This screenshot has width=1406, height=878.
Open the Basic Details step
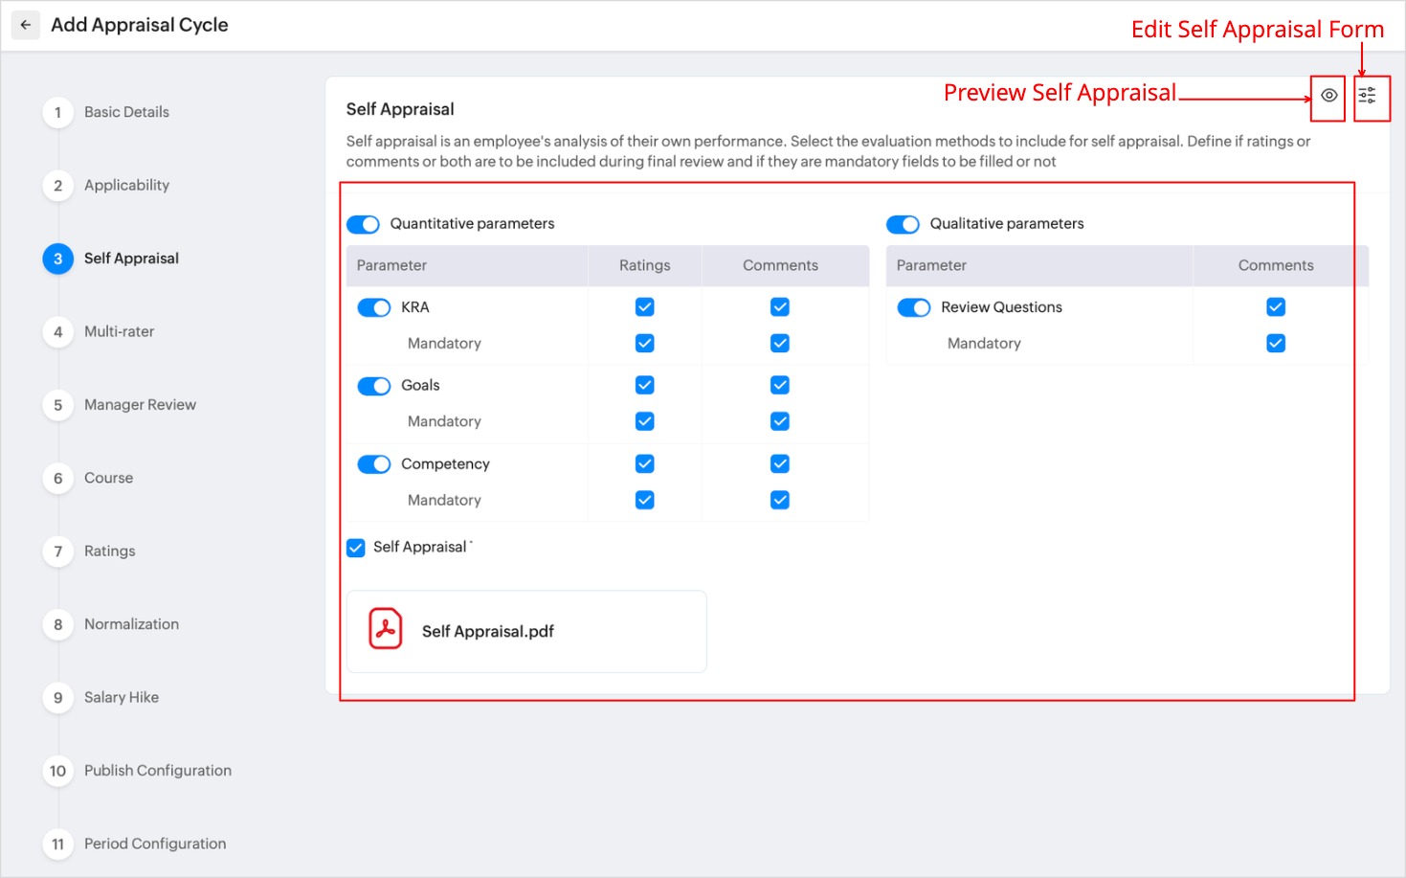coord(126,112)
